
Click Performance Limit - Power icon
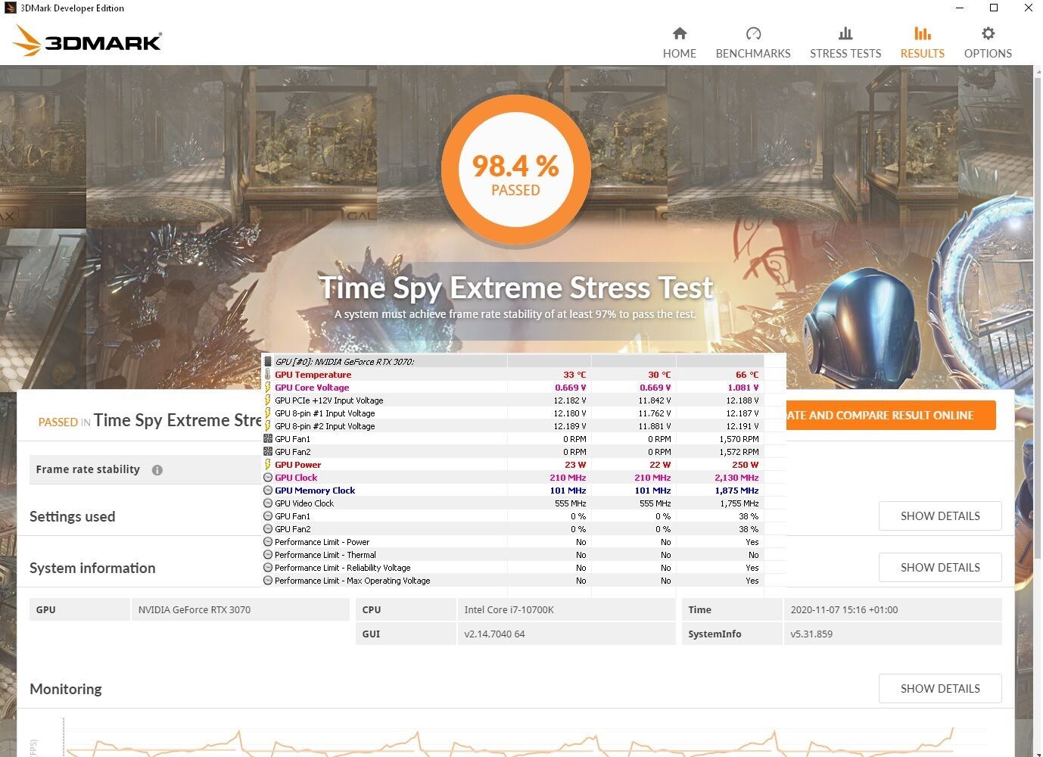(x=268, y=542)
